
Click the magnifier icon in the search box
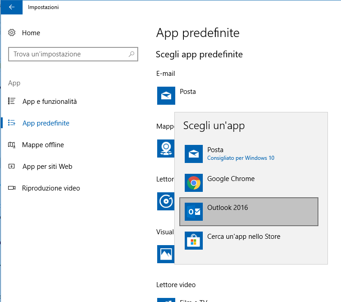click(x=131, y=54)
